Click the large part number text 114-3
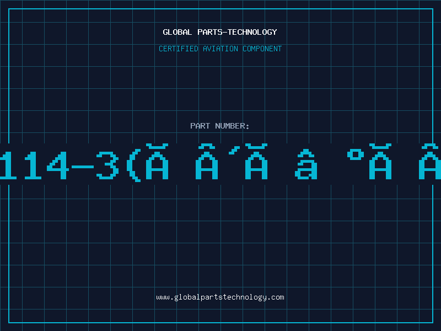This screenshot has height=331, width=441. pos(220,164)
